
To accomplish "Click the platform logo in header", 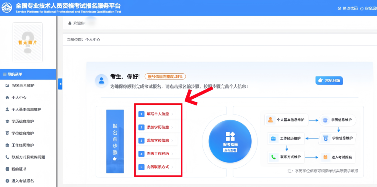I will pos(7,8).
